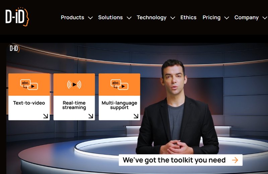Click the arrow on Real-time streaming card
Screen dimensions: 268x174
pos(90,116)
